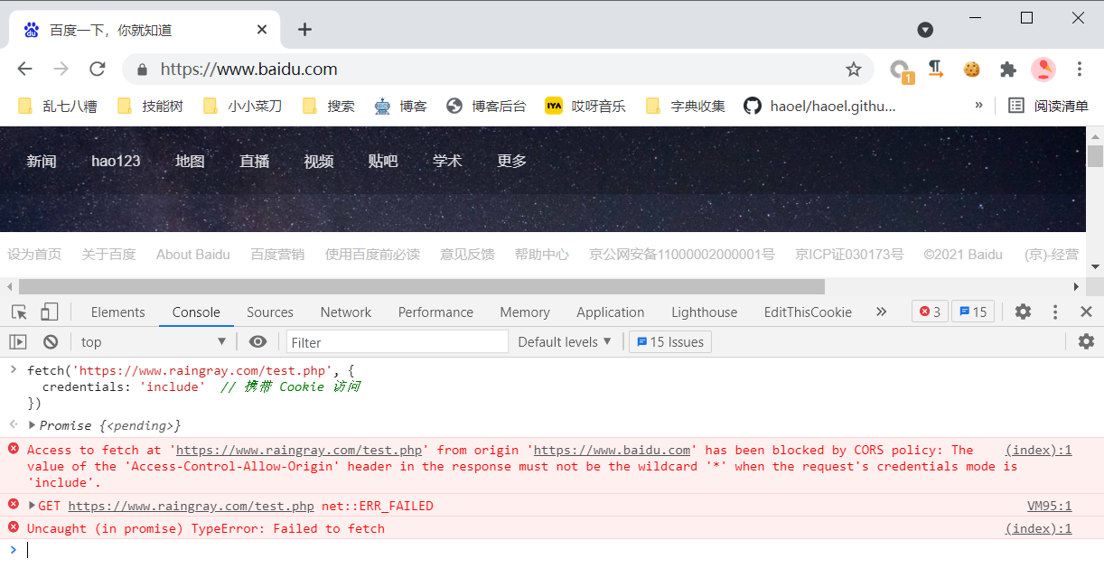Image resolution: width=1104 pixels, height=568 pixels.
Task: Click the address bar URL
Action: 249,70
